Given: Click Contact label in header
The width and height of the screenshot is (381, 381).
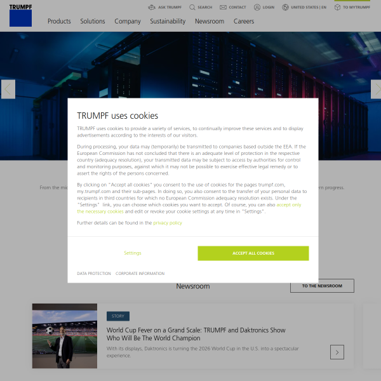Looking at the screenshot, I should tap(237, 7).
